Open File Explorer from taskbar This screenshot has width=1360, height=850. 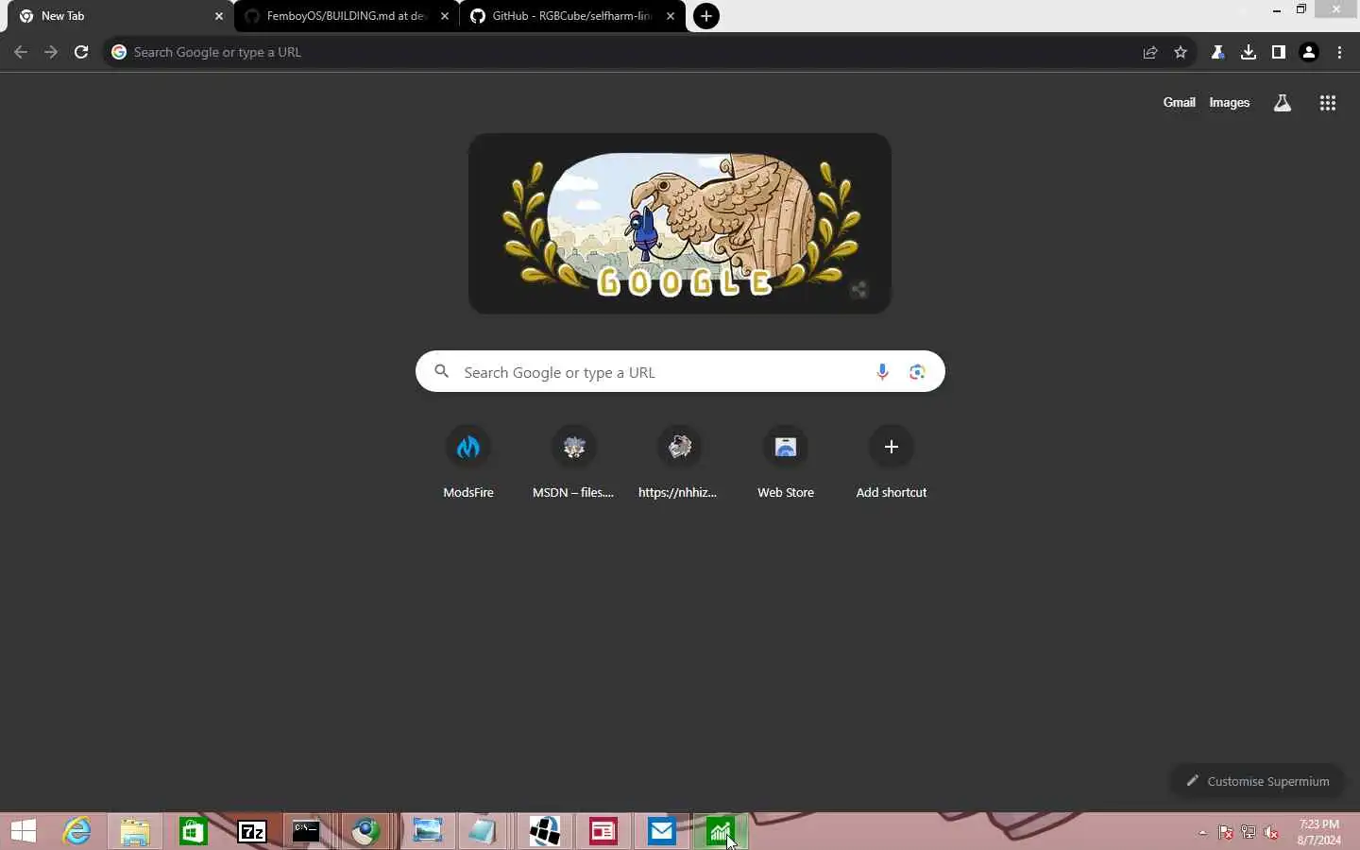[x=135, y=831]
